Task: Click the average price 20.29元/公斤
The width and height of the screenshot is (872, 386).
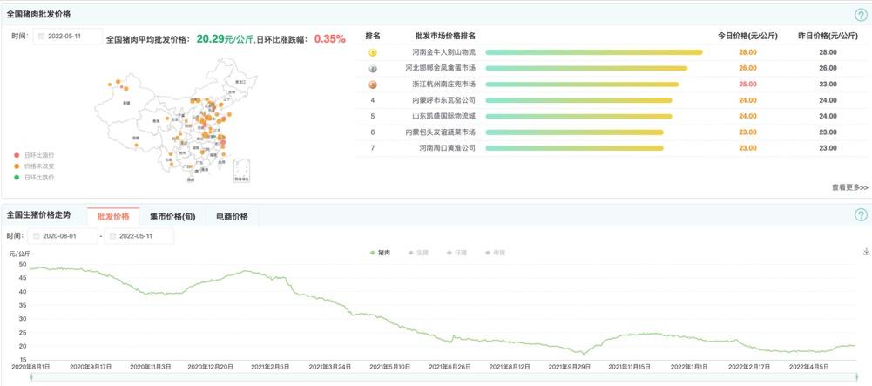Action: pos(225,39)
